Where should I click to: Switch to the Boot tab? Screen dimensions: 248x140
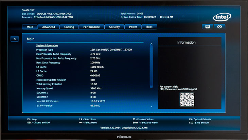tap(149, 27)
